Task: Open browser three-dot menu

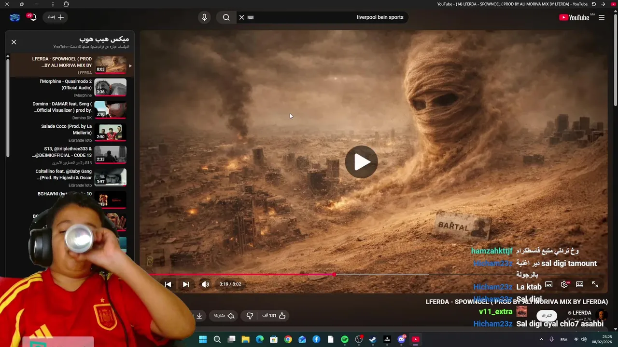Action: 53,4
